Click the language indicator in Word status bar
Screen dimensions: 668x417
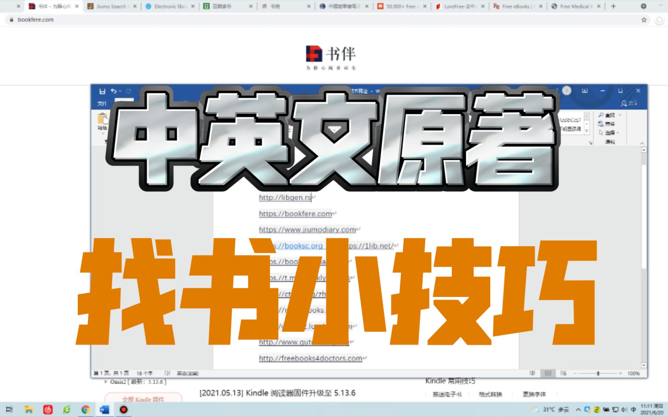point(188,373)
